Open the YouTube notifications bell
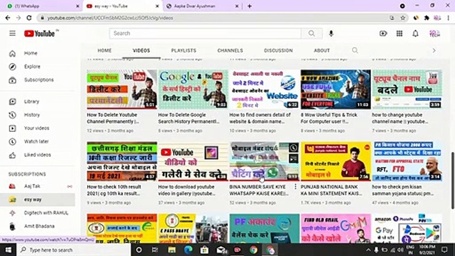Screen dimensions: 455x256 click(x=415, y=33)
